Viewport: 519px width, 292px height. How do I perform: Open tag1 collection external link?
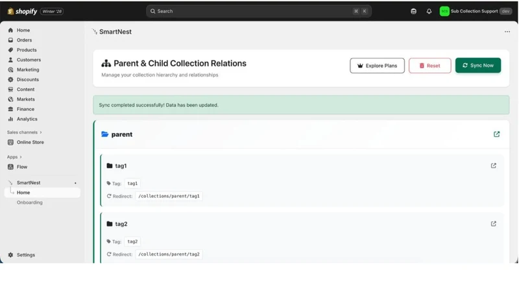coord(494,165)
